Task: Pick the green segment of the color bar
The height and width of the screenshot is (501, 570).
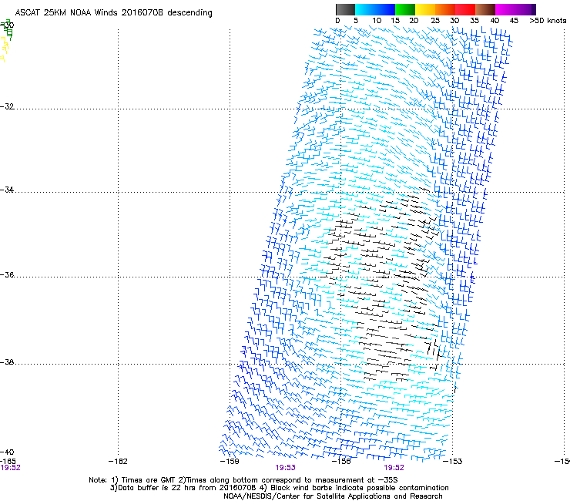Action: point(405,9)
